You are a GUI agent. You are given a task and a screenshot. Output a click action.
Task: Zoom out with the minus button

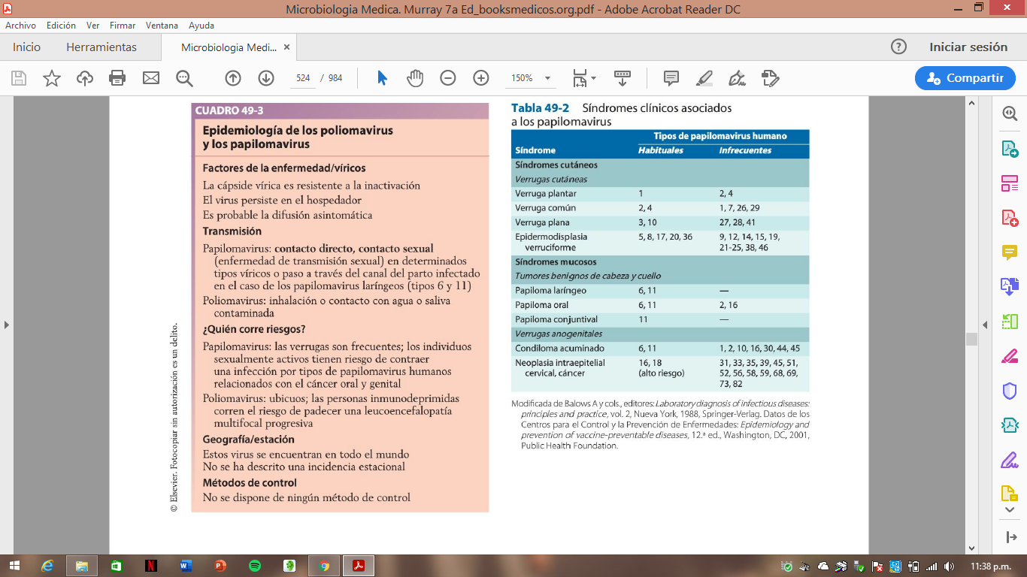tap(448, 78)
